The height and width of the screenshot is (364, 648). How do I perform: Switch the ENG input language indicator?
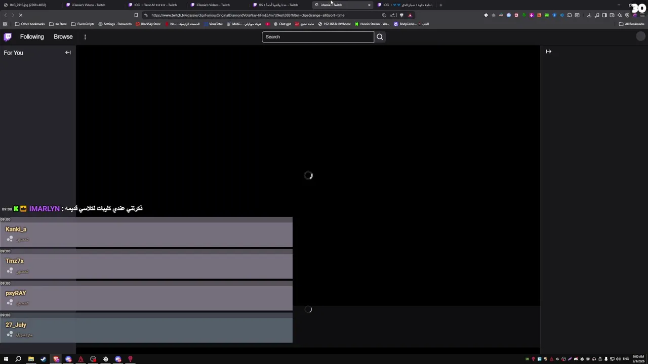(626, 359)
